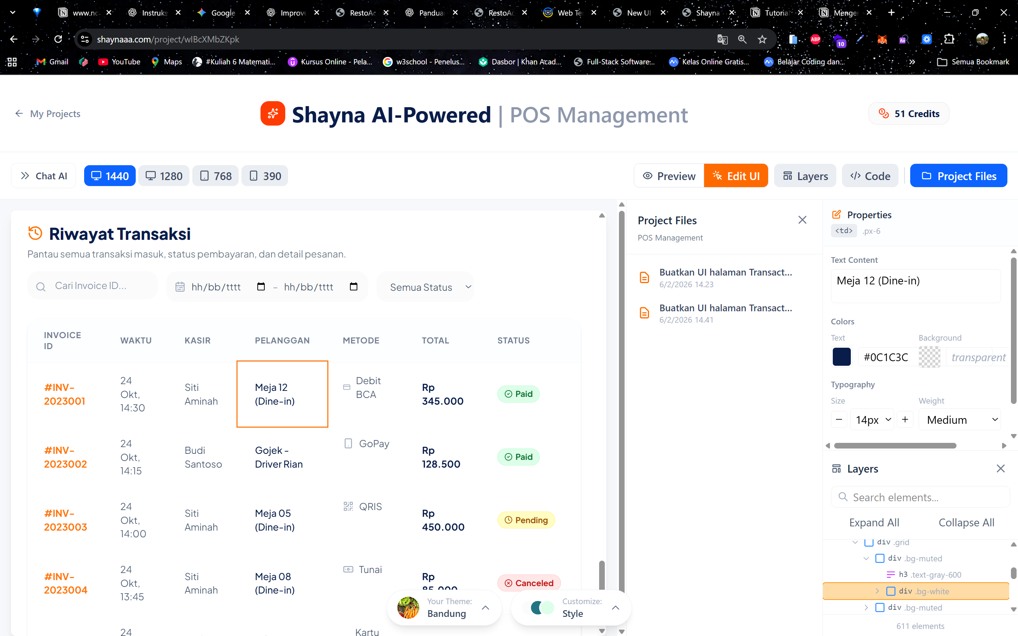Check the div.grid layer checkbox
1018x636 pixels.
[869, 542]
